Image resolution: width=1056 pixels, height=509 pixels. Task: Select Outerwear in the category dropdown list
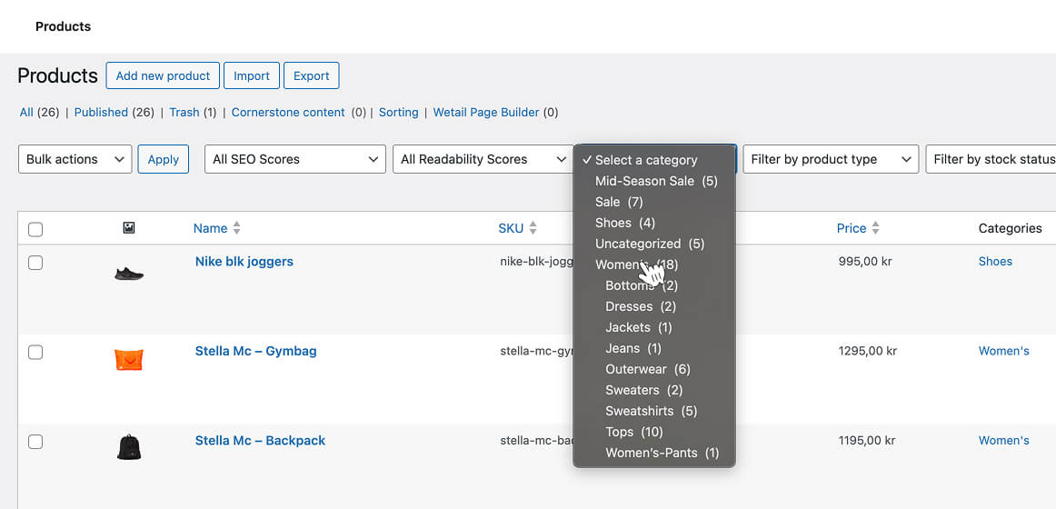pos(647,369)
